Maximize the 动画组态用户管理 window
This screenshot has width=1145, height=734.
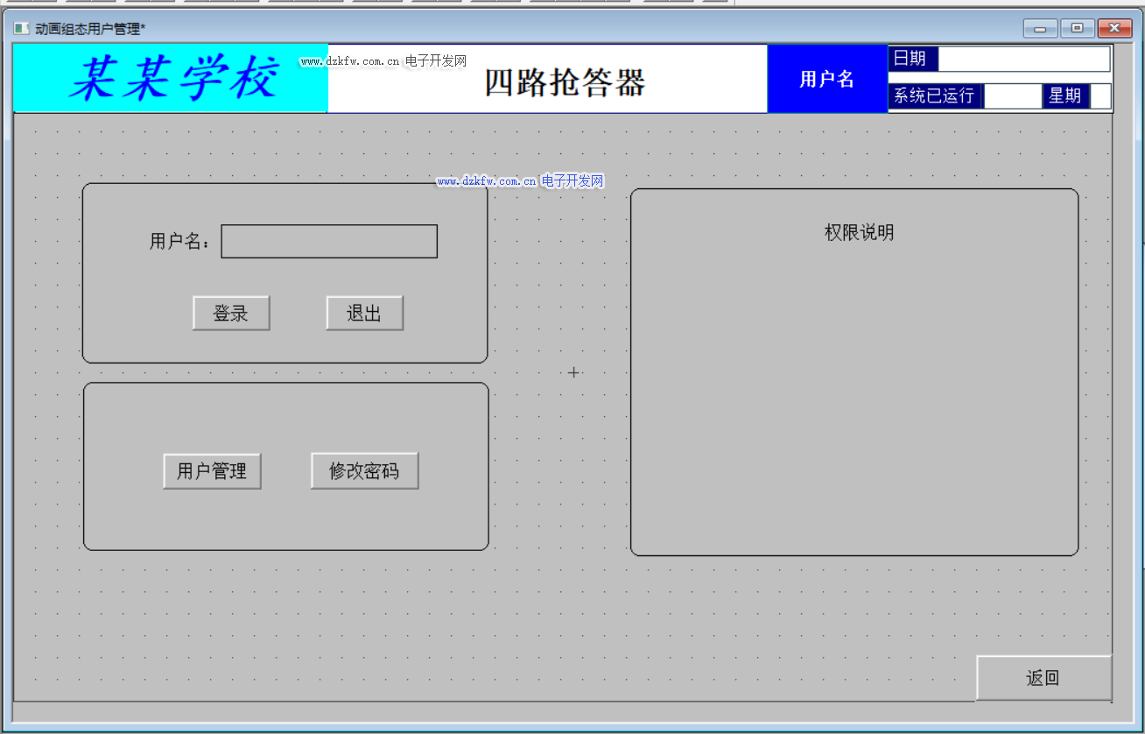click(1077, 29)
